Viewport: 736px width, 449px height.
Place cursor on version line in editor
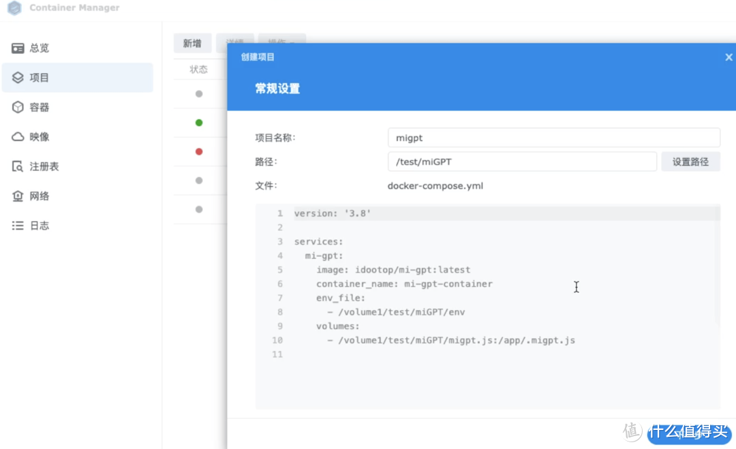[x=333, y=214]
